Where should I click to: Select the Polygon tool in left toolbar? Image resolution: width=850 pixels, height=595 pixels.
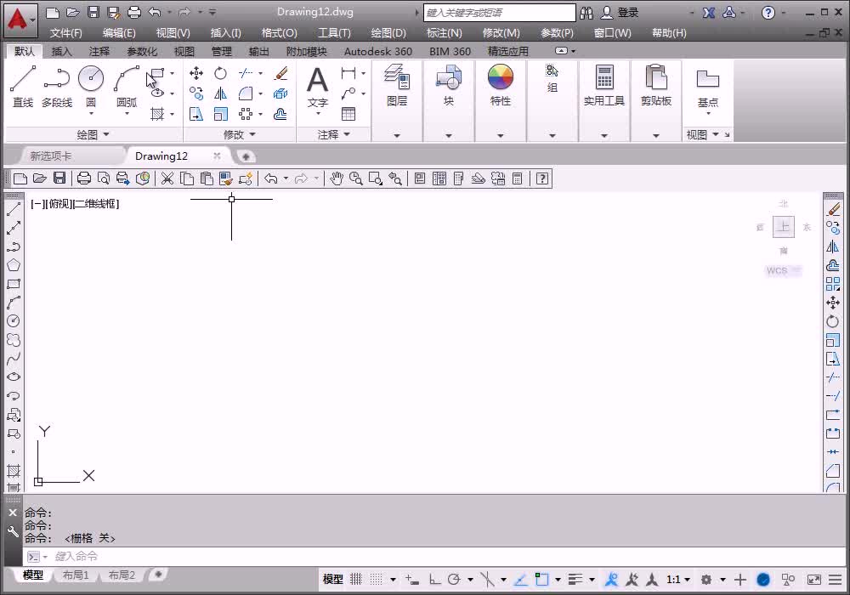coord(14,265)
